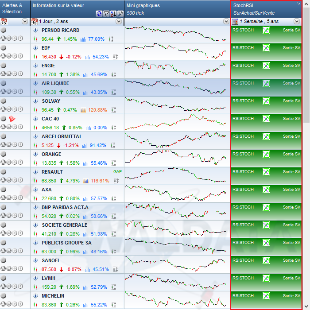The image size is (310, 310).
Task: Click the small triangle at the StochRSI header corner
Action: (x=299, y=3)
